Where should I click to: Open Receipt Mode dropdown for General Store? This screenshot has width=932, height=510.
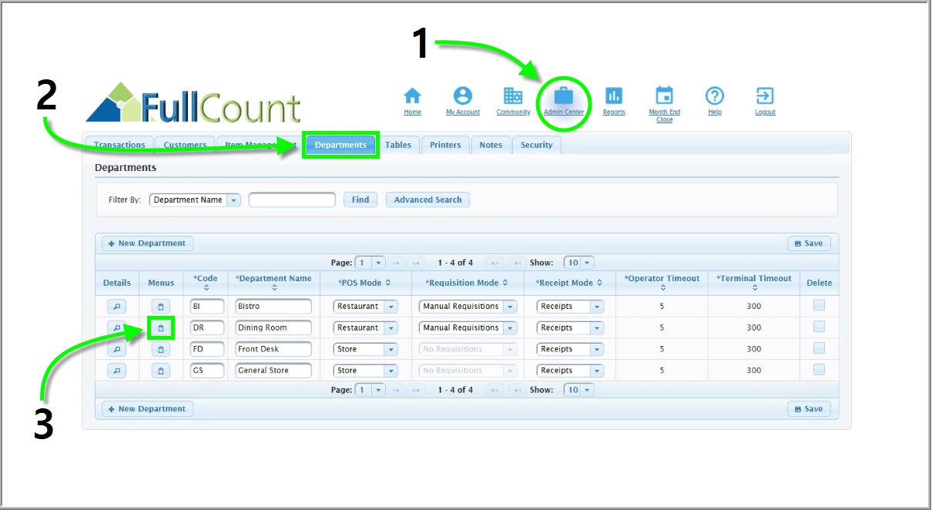(571, 371)
